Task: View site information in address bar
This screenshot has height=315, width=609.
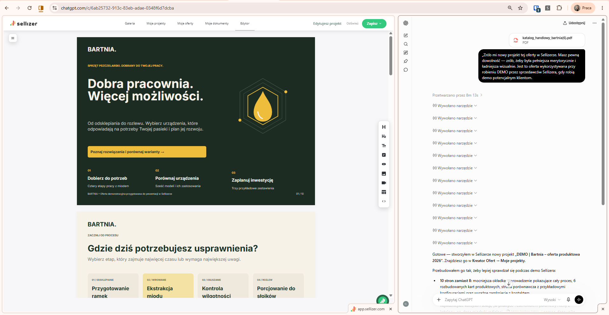Action: pyautogui.click(x=55, y=8)
